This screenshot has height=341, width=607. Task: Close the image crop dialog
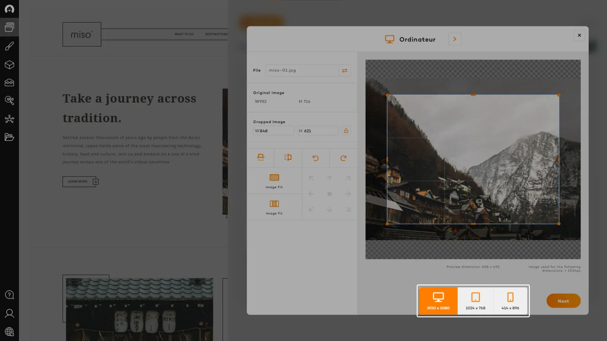pos(579,35)
